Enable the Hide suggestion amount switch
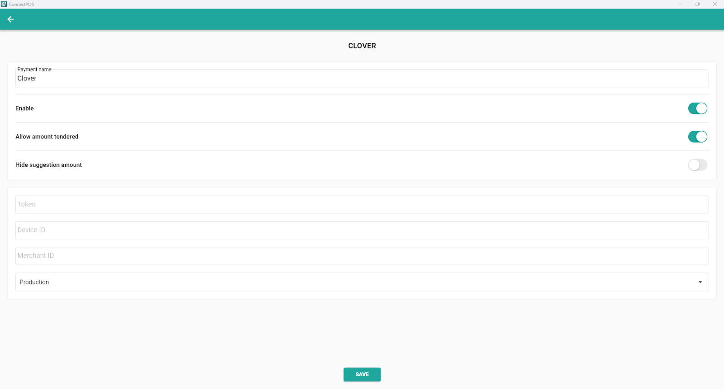The width and height of the screenshot is (724, 389). pyautogui.click(x=697, y=165)
